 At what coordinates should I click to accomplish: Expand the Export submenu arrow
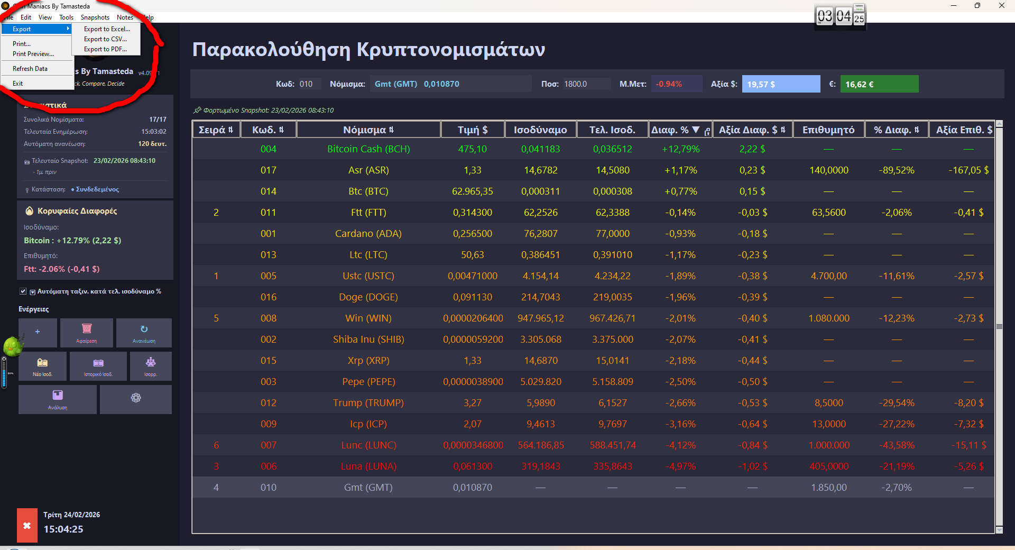click(x=68, y=29)
